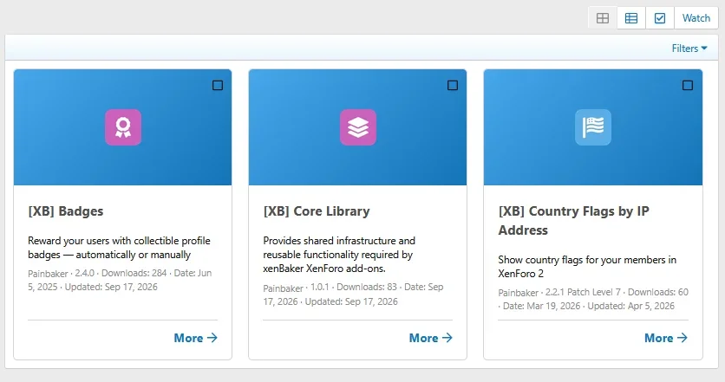Click the Badges card blue banner thumbnail
The width and height of the screenshot is (725, 382).
click(x=122, y=127)
